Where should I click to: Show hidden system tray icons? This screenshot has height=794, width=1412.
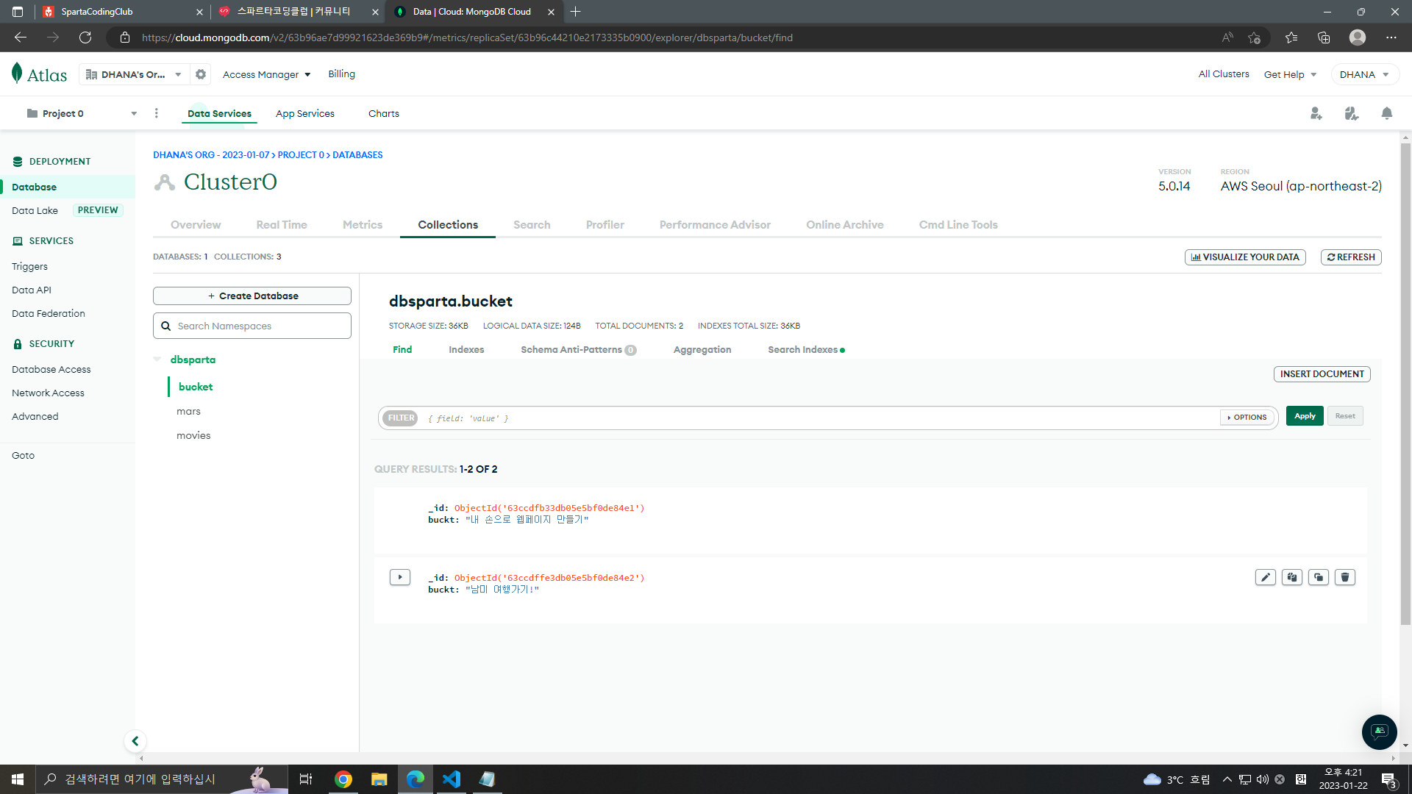pos(1227,779)
